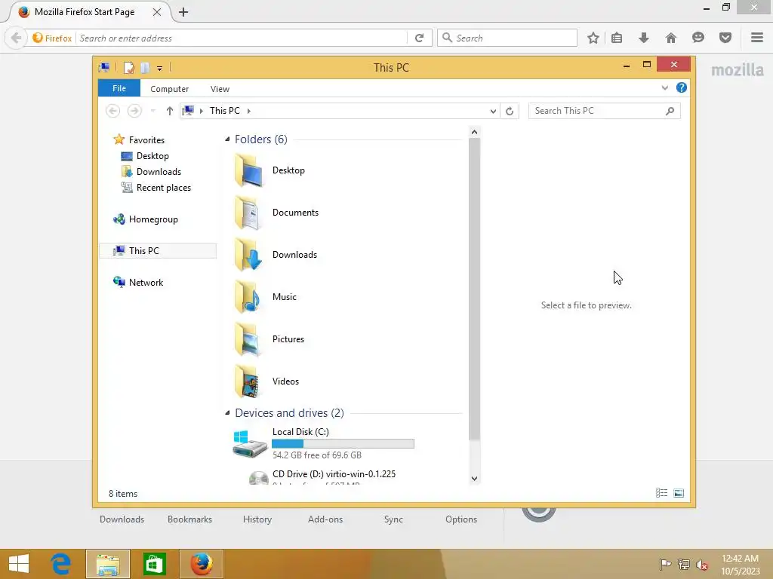773x579 pixels.
Task: Expand the address bar previous locations dropdown
Action: (x=493, y=112)
